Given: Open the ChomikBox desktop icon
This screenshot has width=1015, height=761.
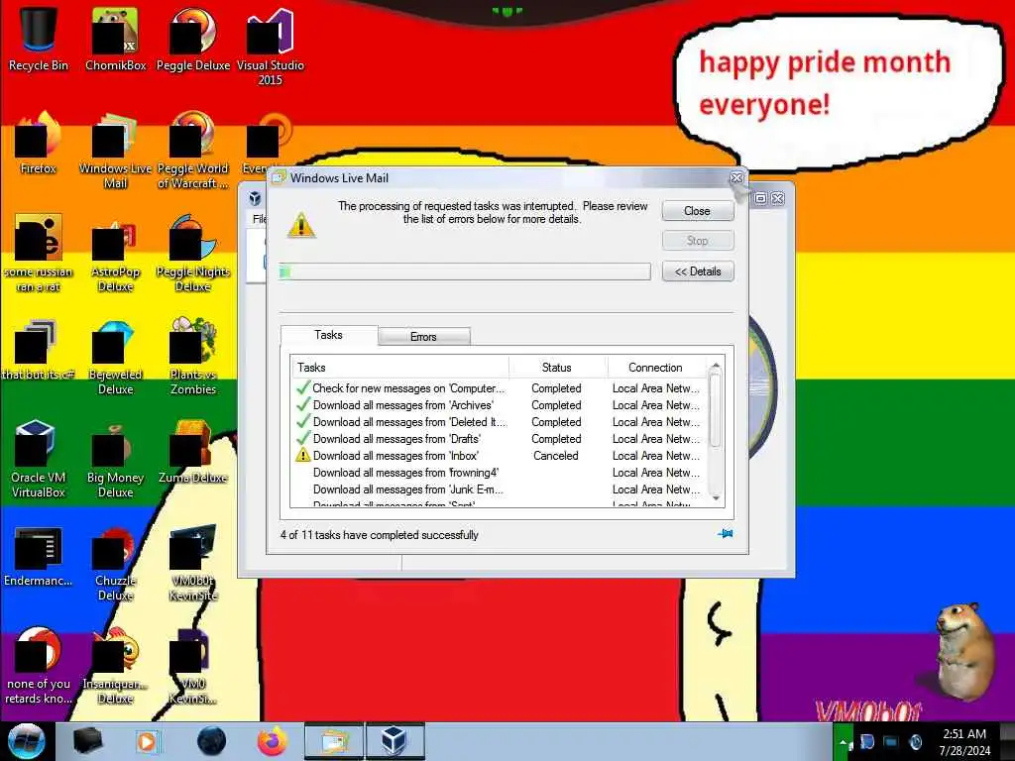Looking at the screenshot, I should (x=115, y=39).
